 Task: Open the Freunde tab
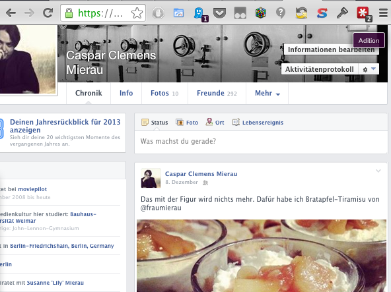tap(217, 93)
